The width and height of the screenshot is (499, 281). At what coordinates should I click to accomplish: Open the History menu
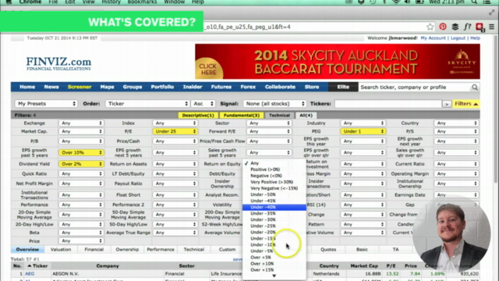click(111, 2)
